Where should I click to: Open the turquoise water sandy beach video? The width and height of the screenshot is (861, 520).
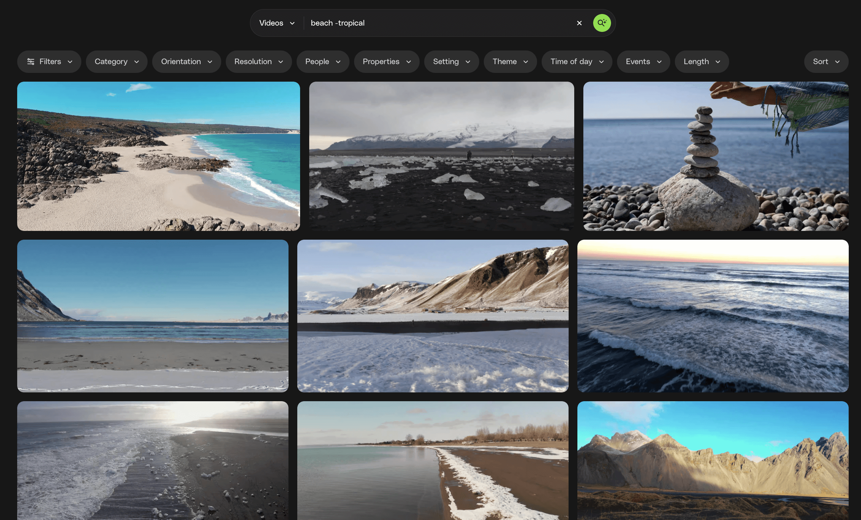pyautogui.click(x=158, y=156)
